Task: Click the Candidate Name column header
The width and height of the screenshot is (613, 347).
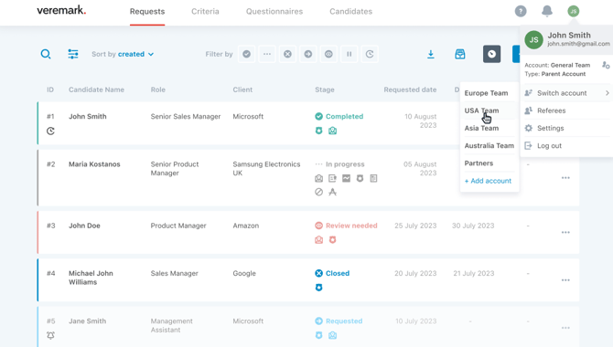Action: point(97,89)
